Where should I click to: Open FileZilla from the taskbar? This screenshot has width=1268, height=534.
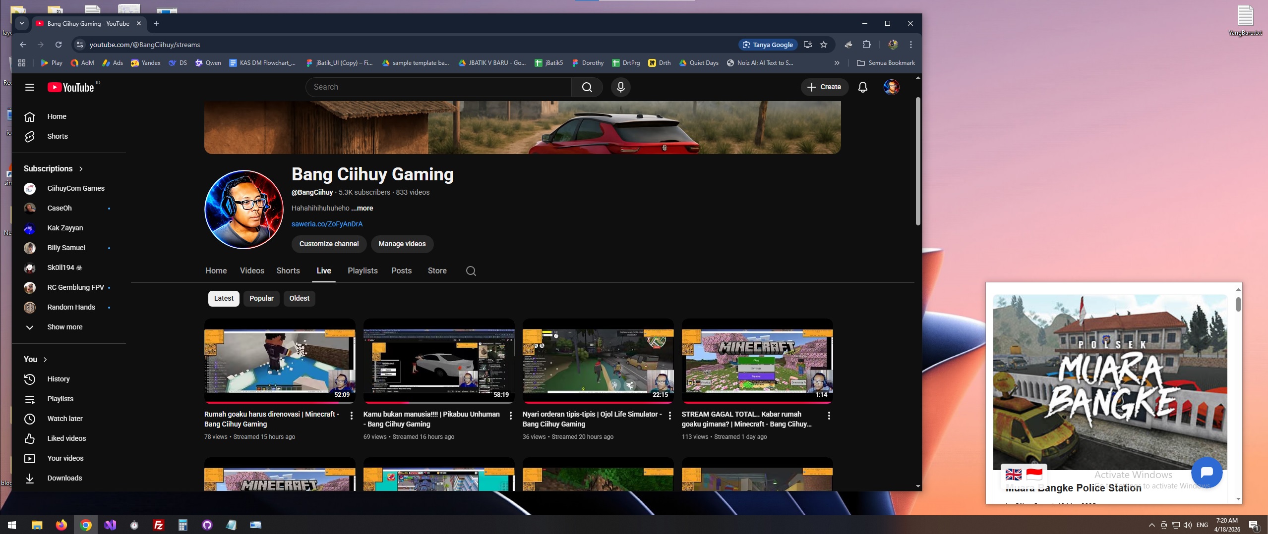[159, 525]
